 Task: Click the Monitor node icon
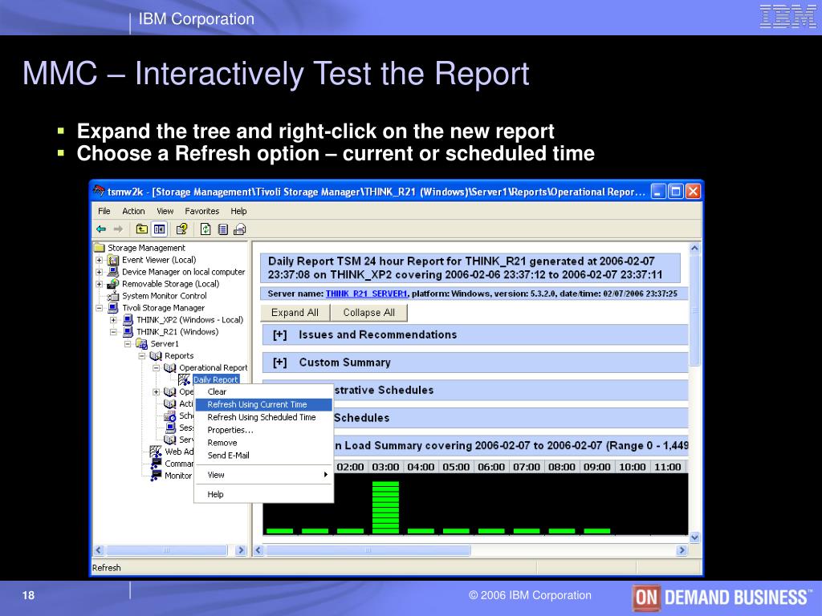coord(156,475)
